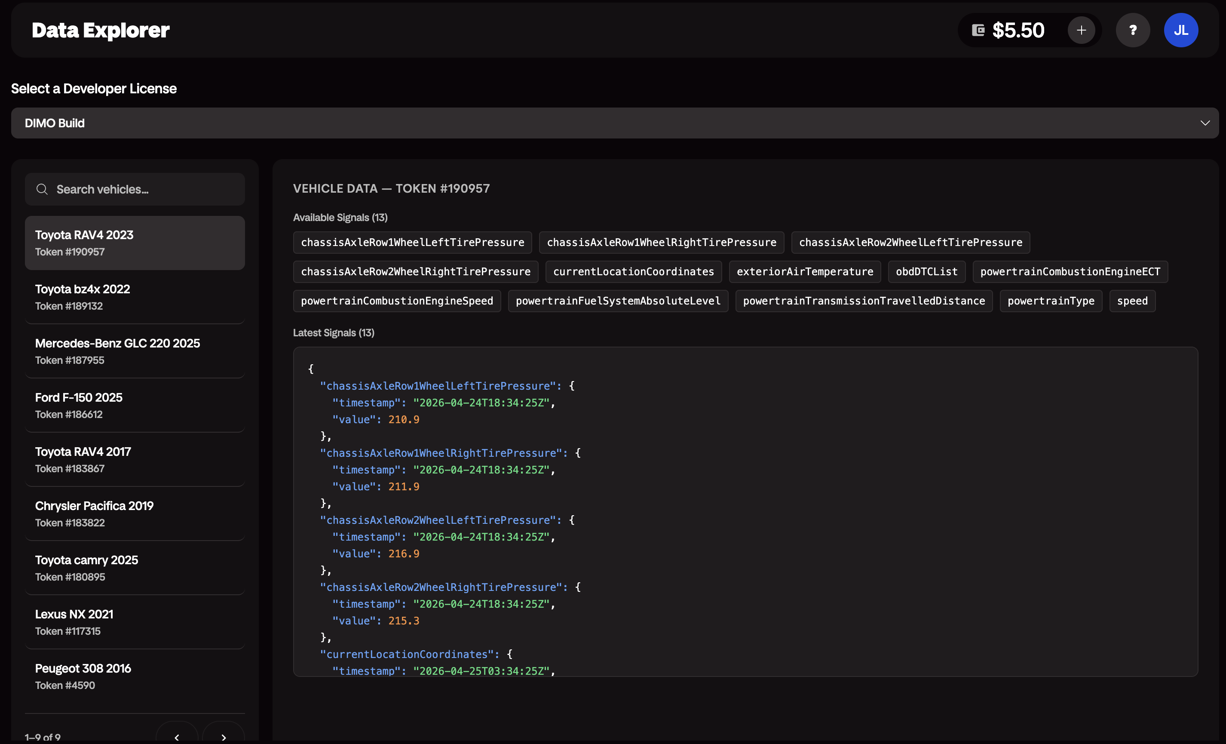This screenshot has width=1226, height=744.
Task: Click the plus icon to add credits
Action: (x=1081, y=30)
